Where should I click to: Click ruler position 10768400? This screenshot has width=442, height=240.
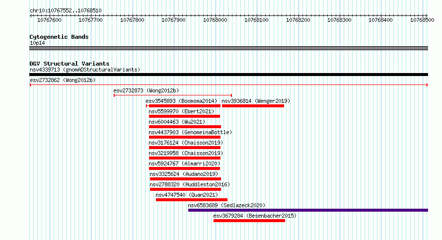click(381, 20)
